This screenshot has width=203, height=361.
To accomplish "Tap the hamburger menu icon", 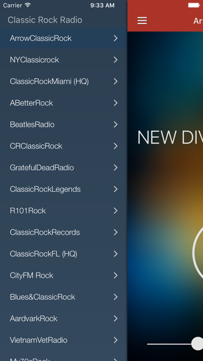I will (x=142, y=21).
